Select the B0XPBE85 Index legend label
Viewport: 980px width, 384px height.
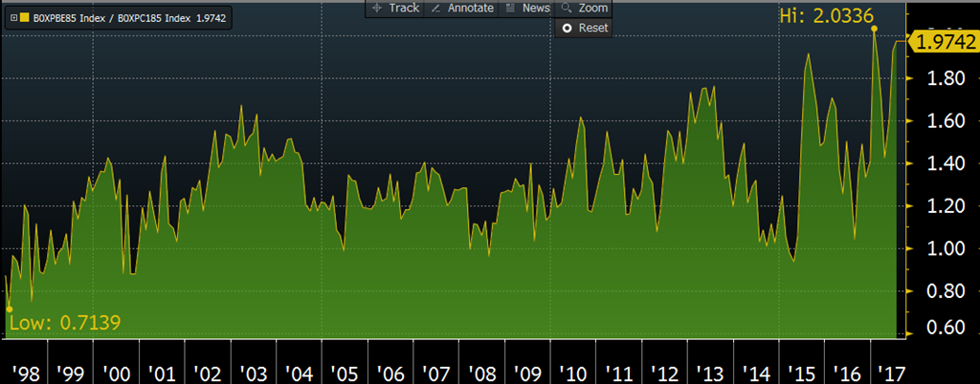tap(68, 17)
